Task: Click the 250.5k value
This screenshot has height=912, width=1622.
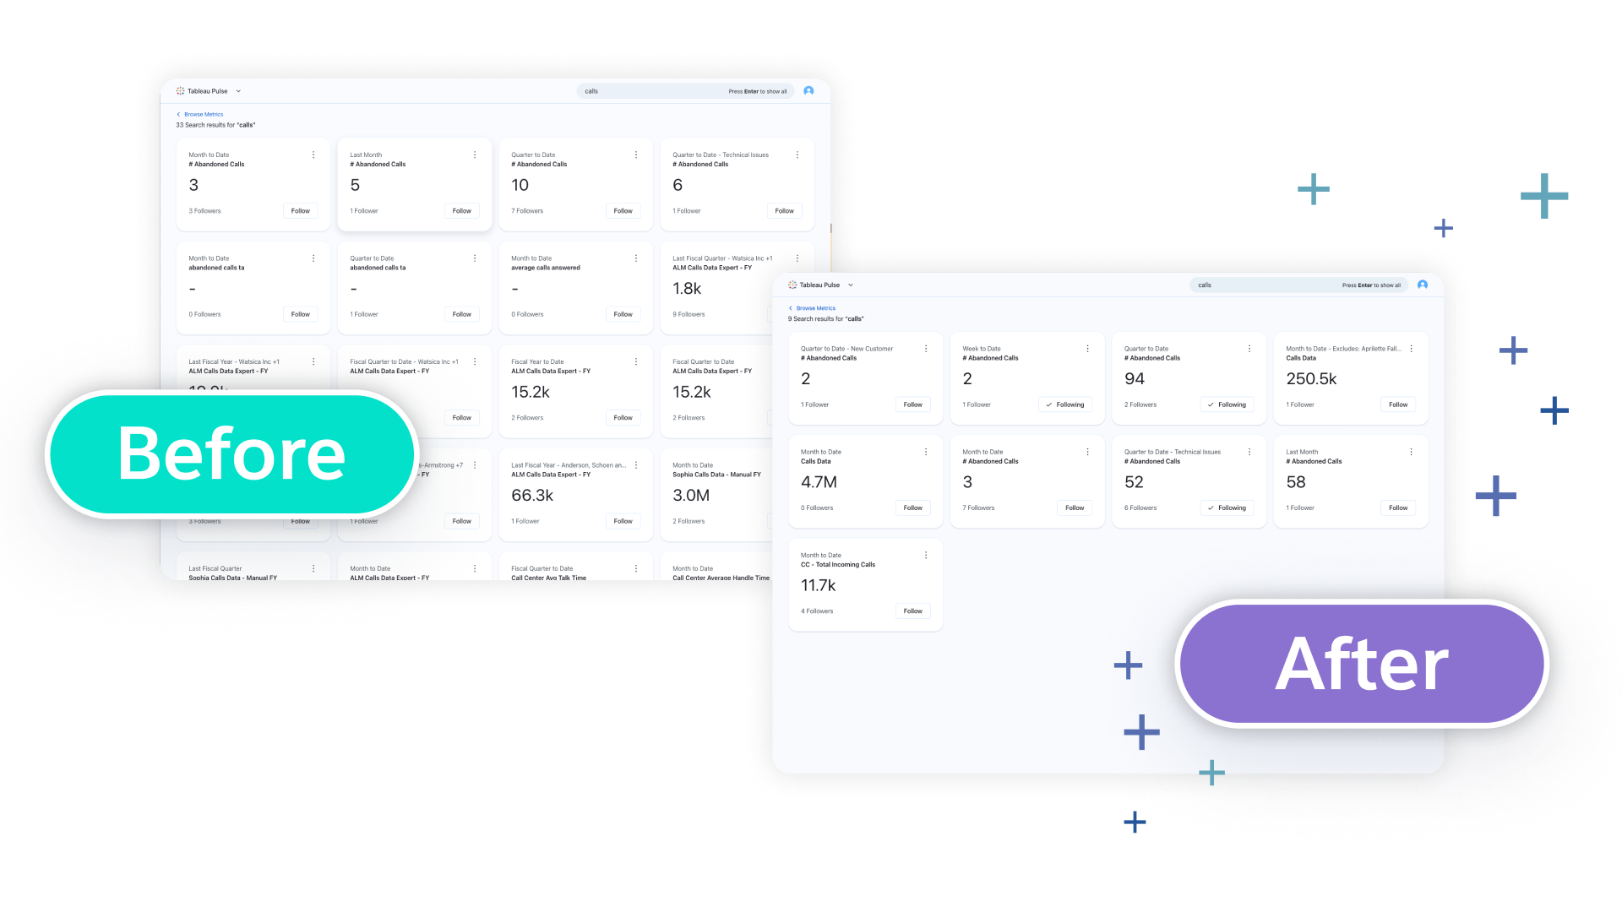Action: (1311, 379)
